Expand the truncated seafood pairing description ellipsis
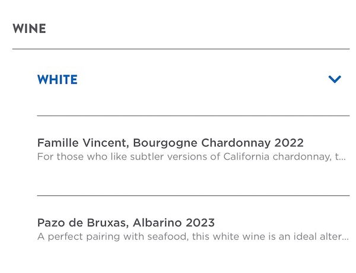356x273 pixels. [345, 237]
